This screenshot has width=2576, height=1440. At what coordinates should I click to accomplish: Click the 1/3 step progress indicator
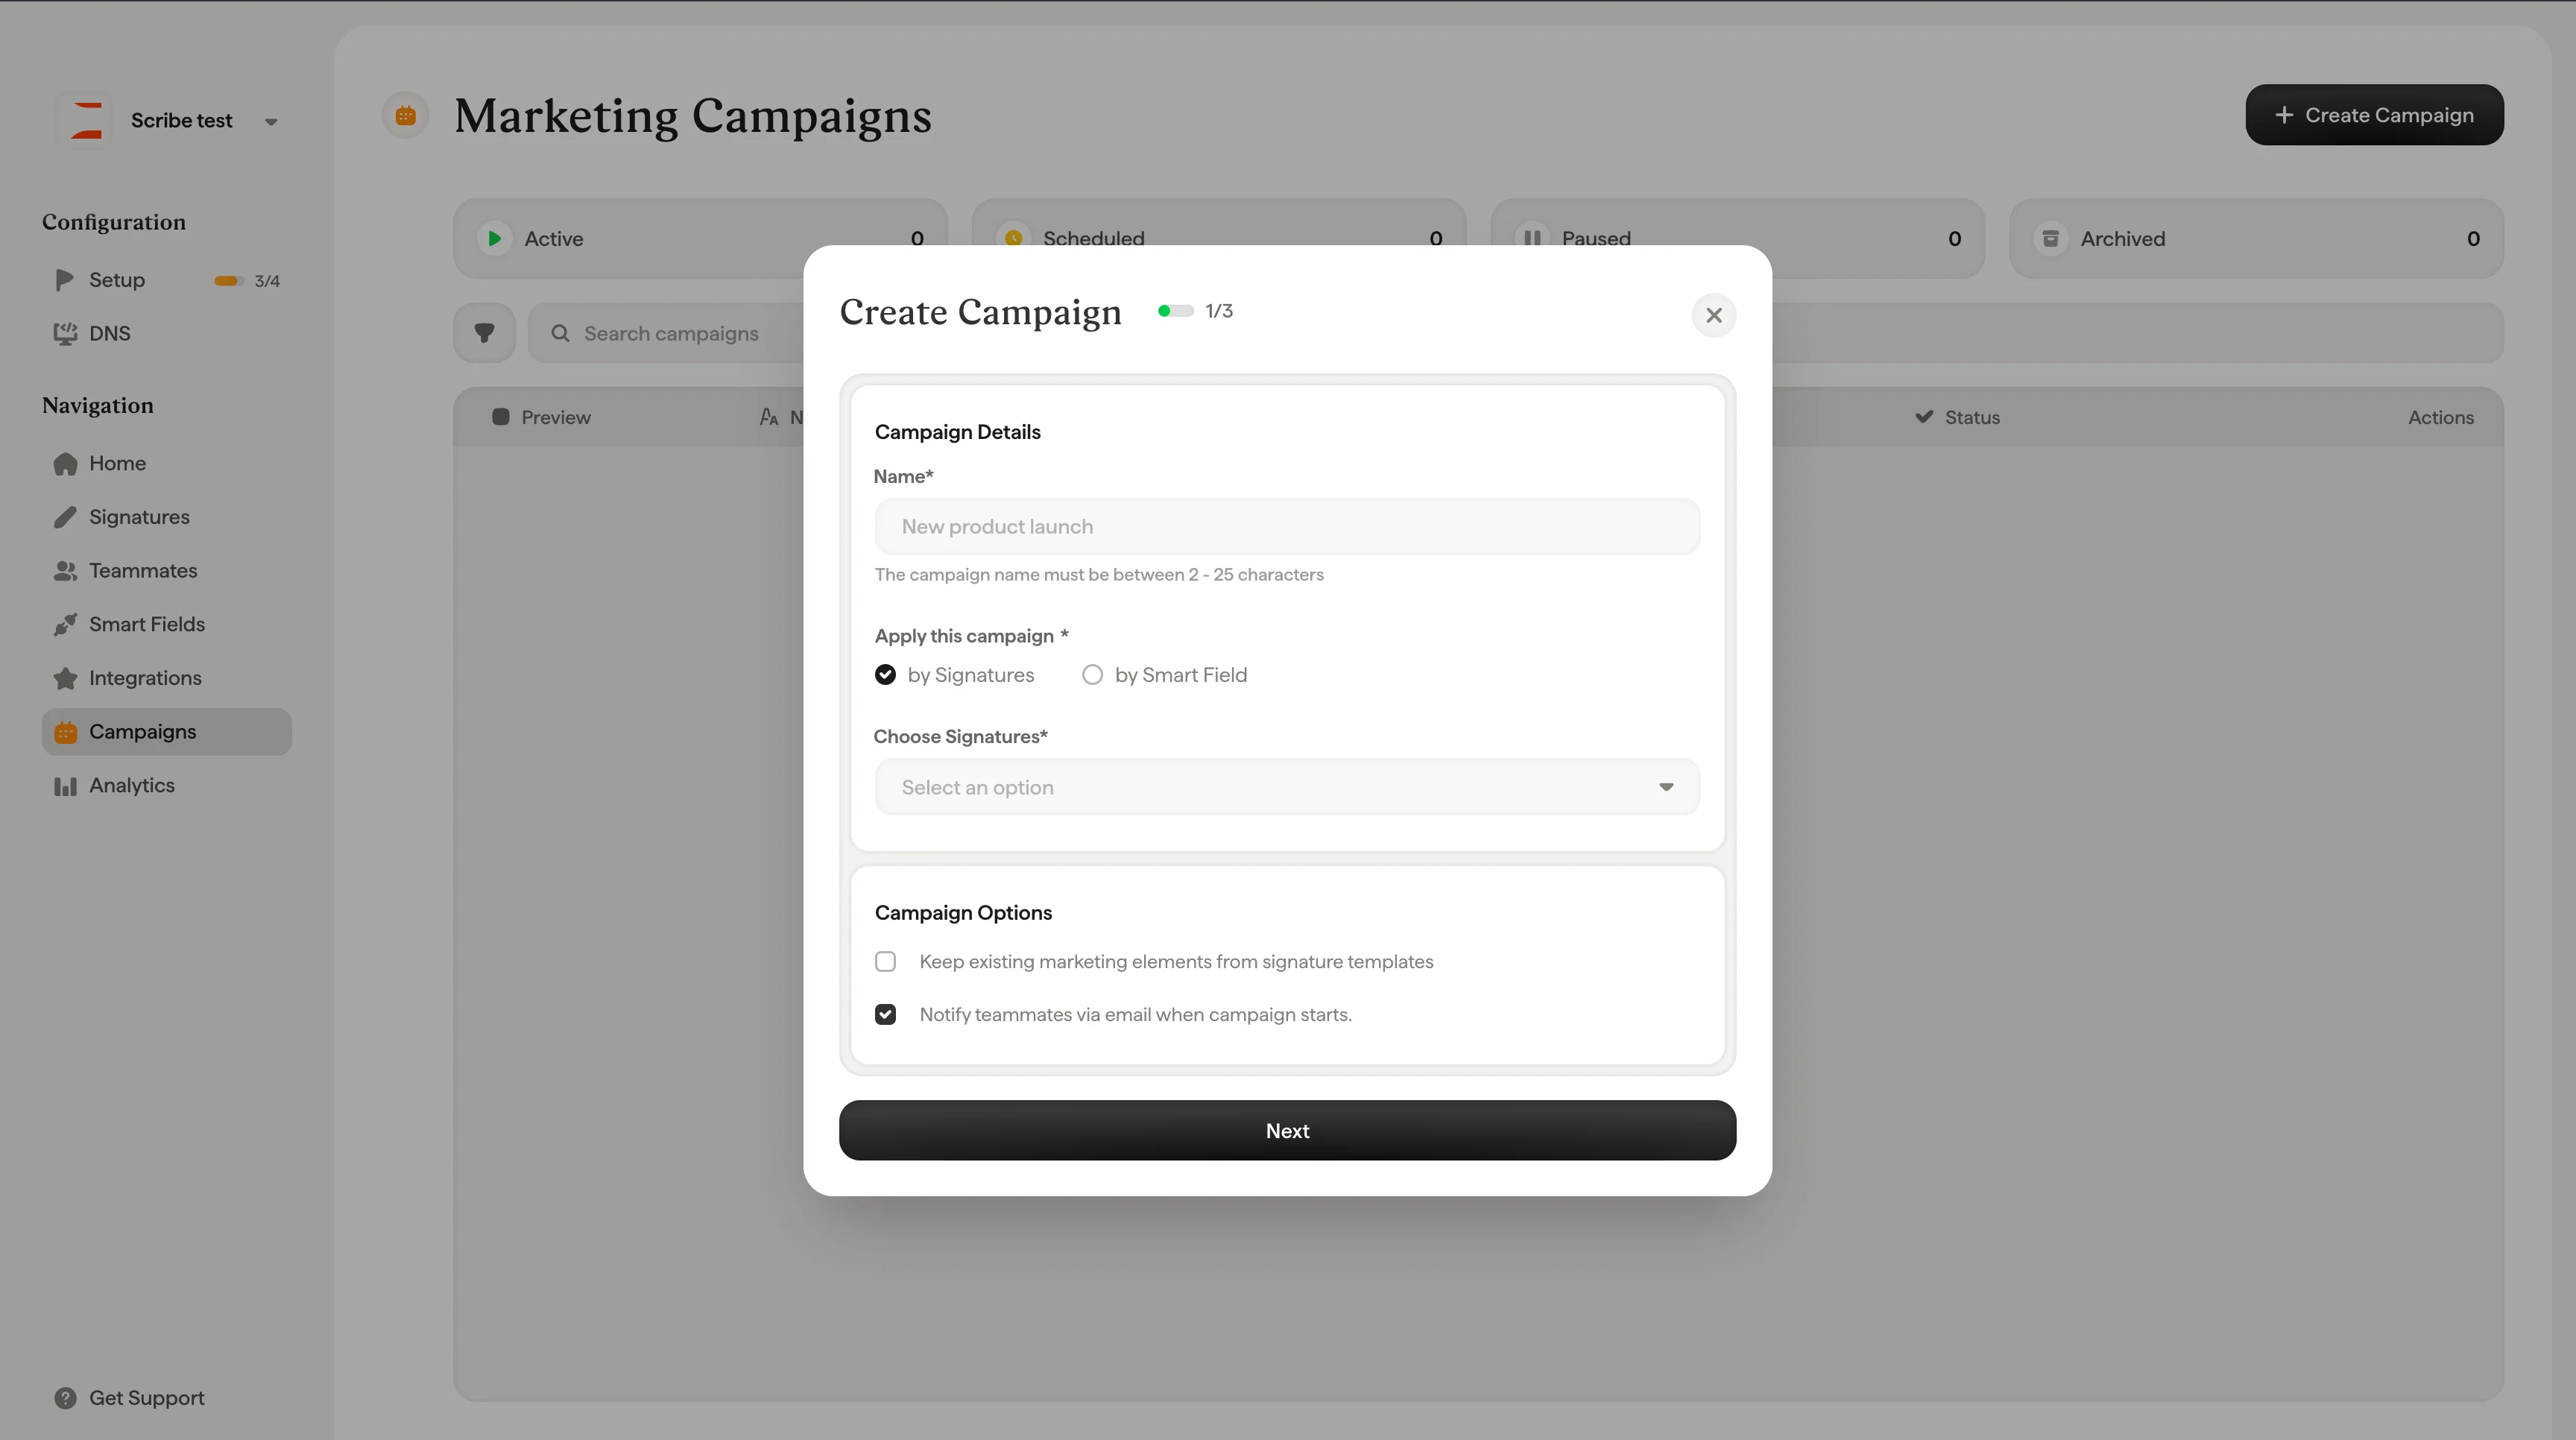pos(1195,311)
